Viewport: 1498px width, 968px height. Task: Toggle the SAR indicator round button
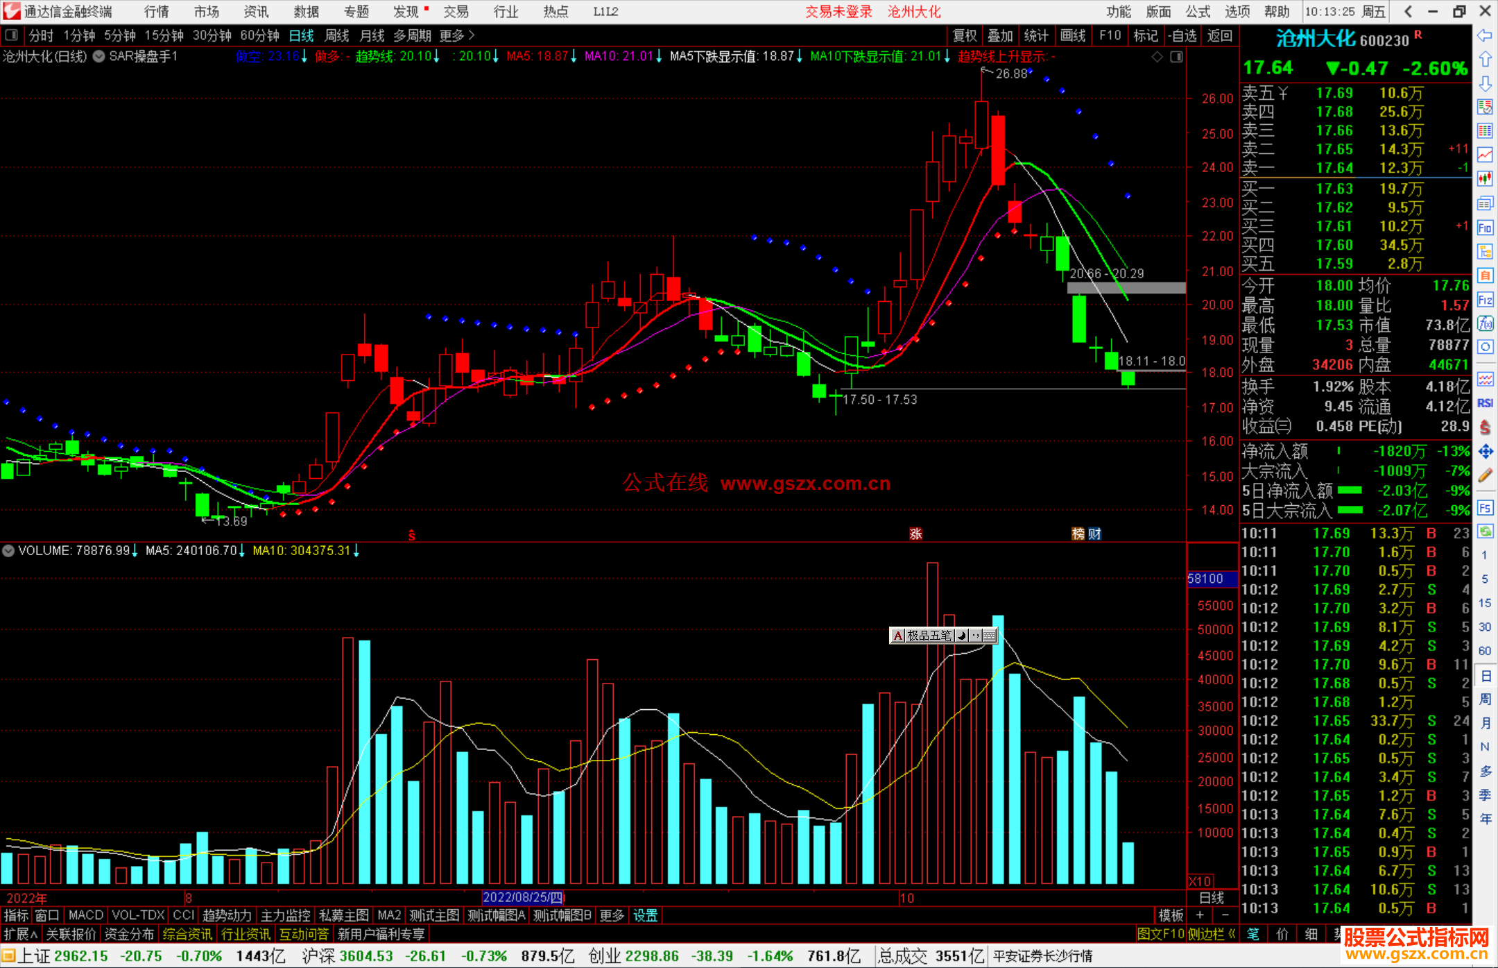[x=99, y=56]
